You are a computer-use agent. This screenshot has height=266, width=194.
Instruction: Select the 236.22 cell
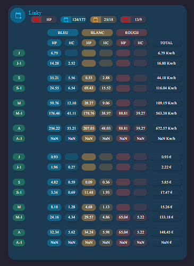click(54, 128)
